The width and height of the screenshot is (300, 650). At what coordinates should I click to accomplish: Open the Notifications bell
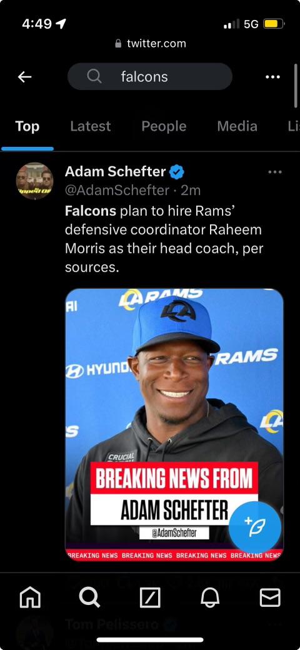(210, 598)
